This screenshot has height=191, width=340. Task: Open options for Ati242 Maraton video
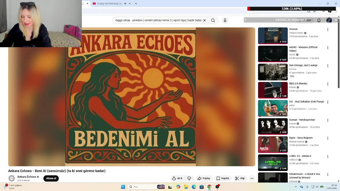(x=328, y=48)
